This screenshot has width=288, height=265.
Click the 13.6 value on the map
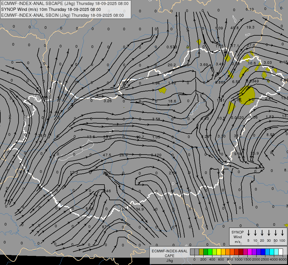91,137
